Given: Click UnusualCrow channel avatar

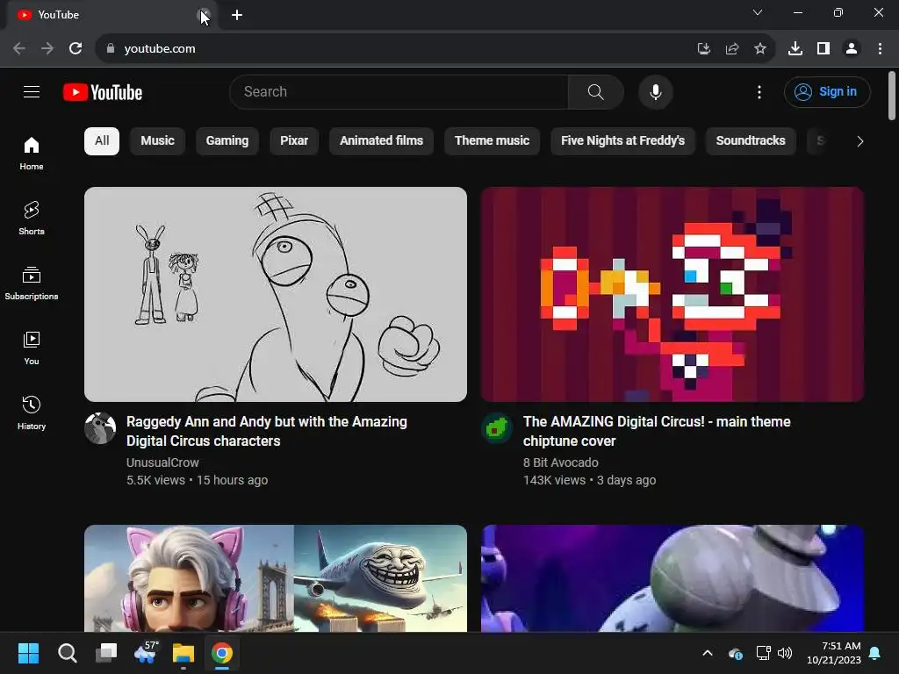Looking at the screenshot, I should (x=100, y=428).
